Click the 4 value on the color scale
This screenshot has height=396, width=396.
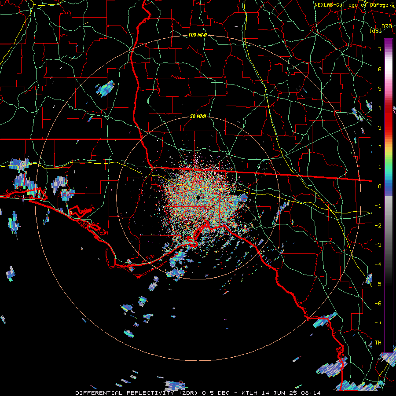tap(380, 108)
